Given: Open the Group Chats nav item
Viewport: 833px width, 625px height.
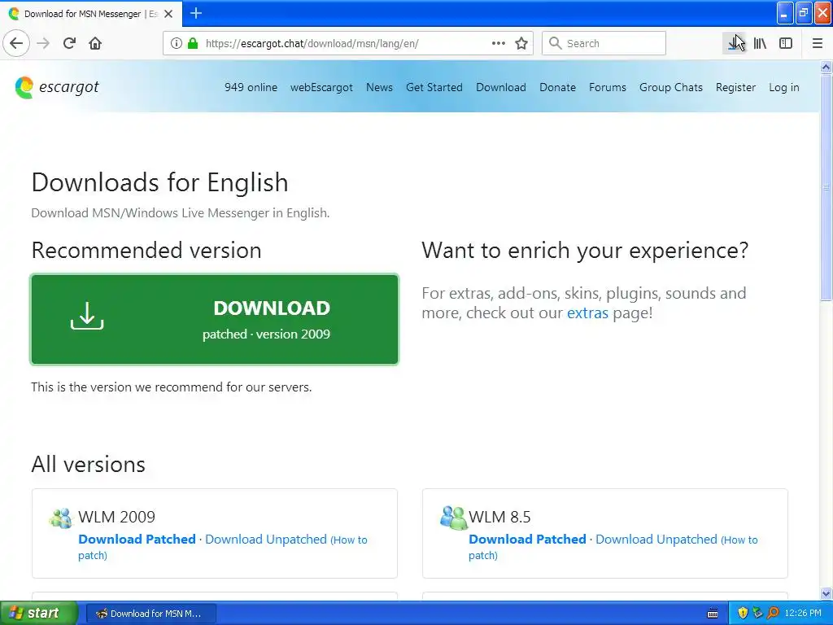Looking at the screenshot, I should click(x=671, y=87).
